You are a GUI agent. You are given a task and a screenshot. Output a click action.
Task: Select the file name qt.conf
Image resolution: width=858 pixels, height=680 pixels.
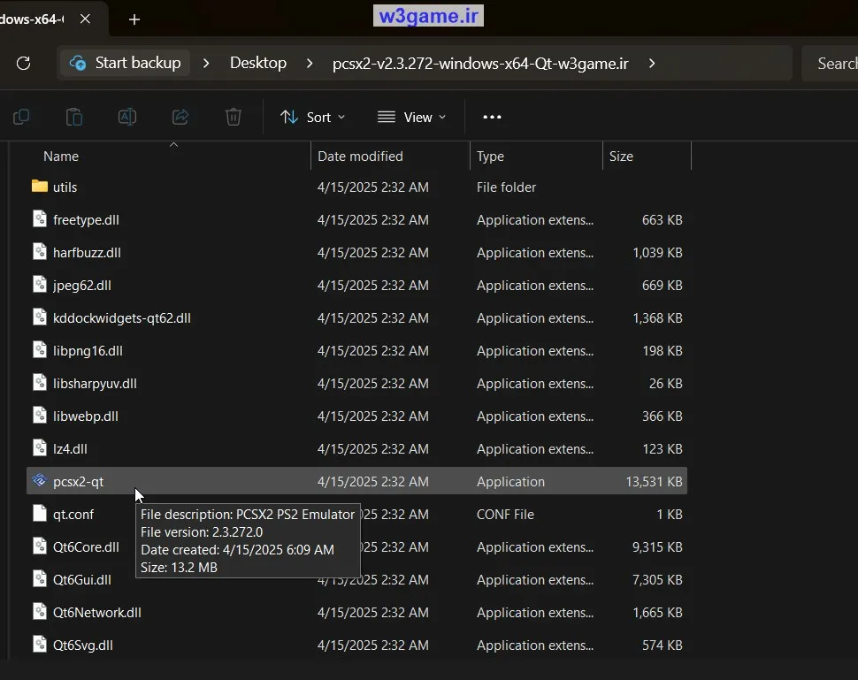pos(73,515)
